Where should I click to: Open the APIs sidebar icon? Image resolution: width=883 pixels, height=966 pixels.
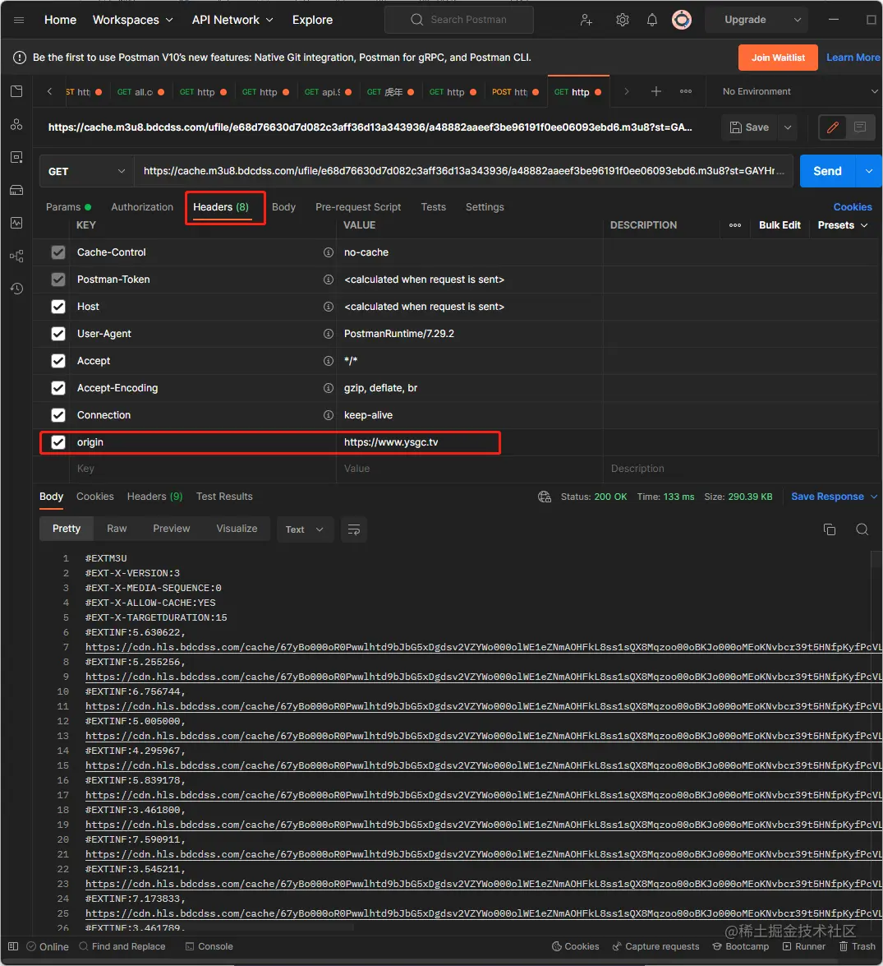coord(16,124)
